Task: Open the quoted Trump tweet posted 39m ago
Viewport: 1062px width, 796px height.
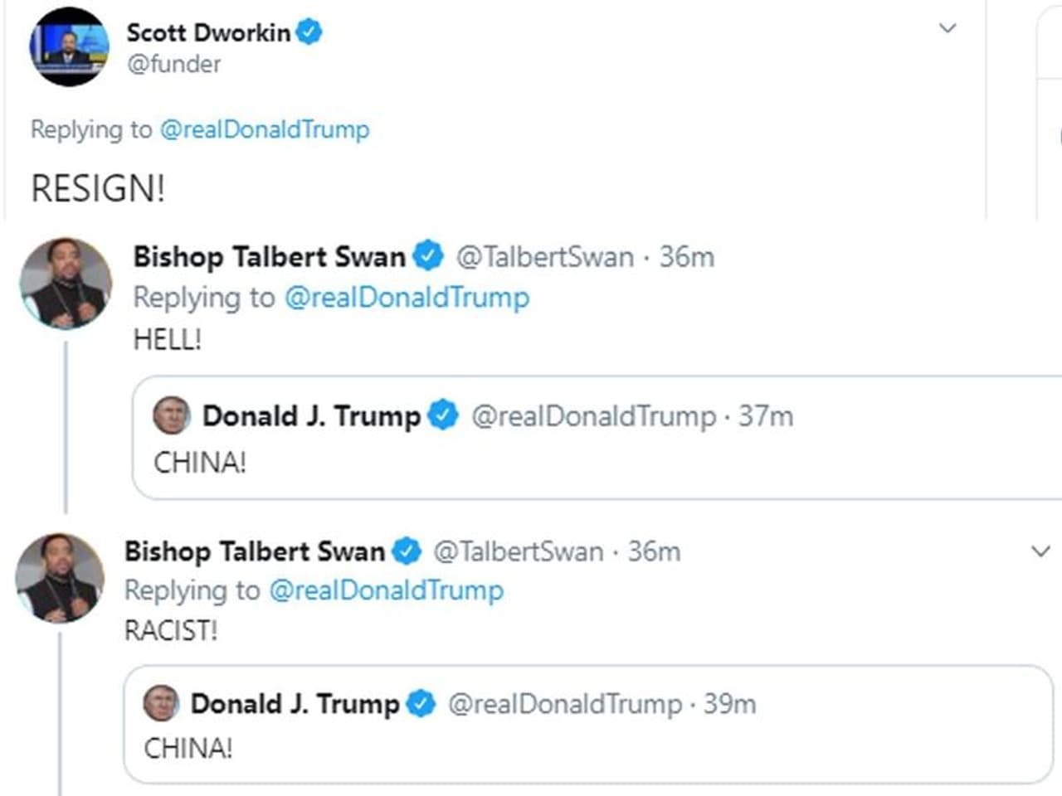Action: (581, 746)
